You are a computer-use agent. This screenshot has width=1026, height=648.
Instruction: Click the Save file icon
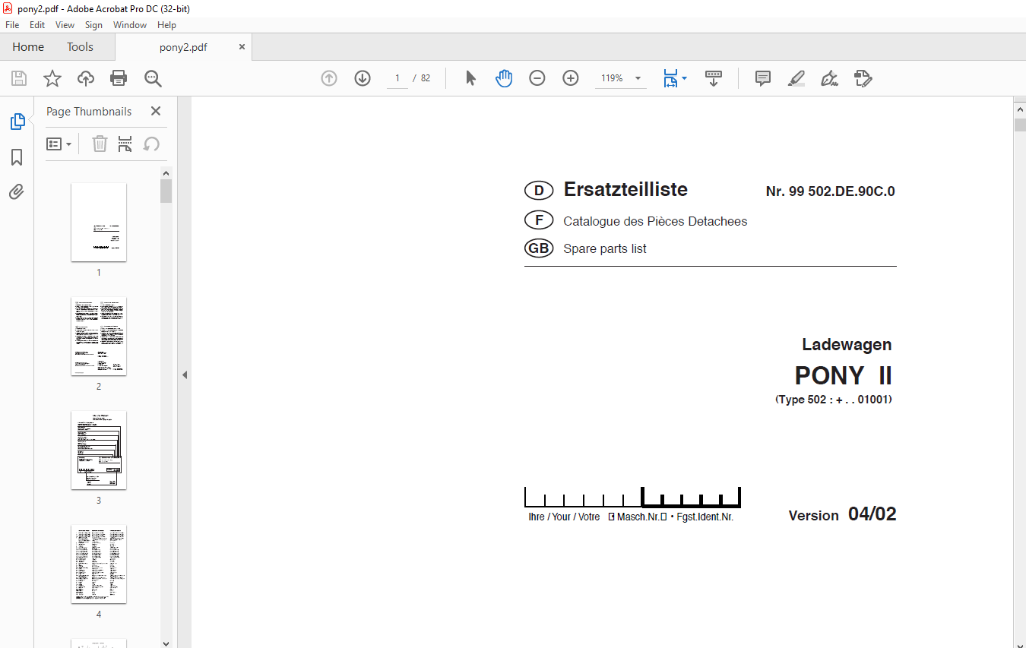[x=19, y=78]
